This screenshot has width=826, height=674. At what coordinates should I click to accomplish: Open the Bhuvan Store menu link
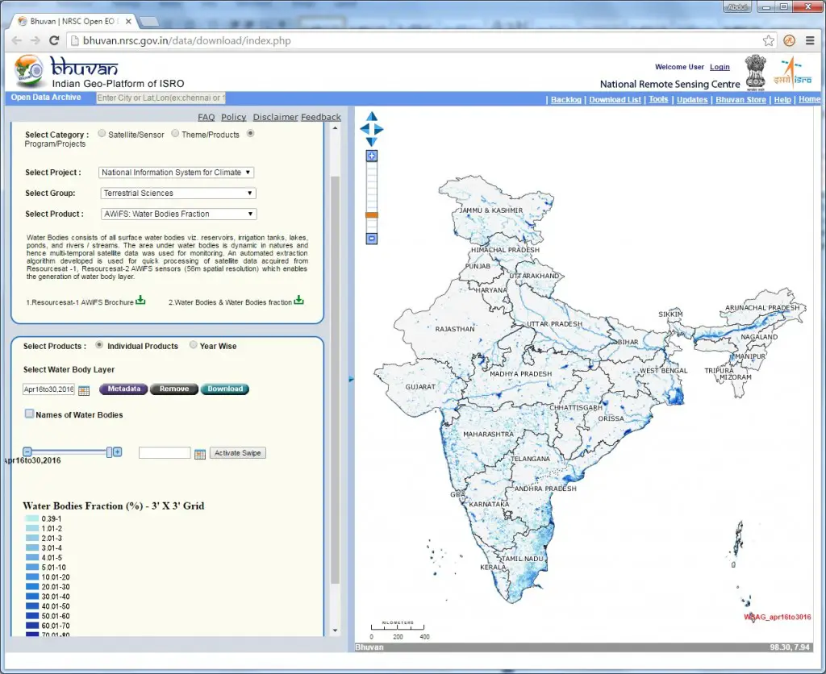[740, 99]
